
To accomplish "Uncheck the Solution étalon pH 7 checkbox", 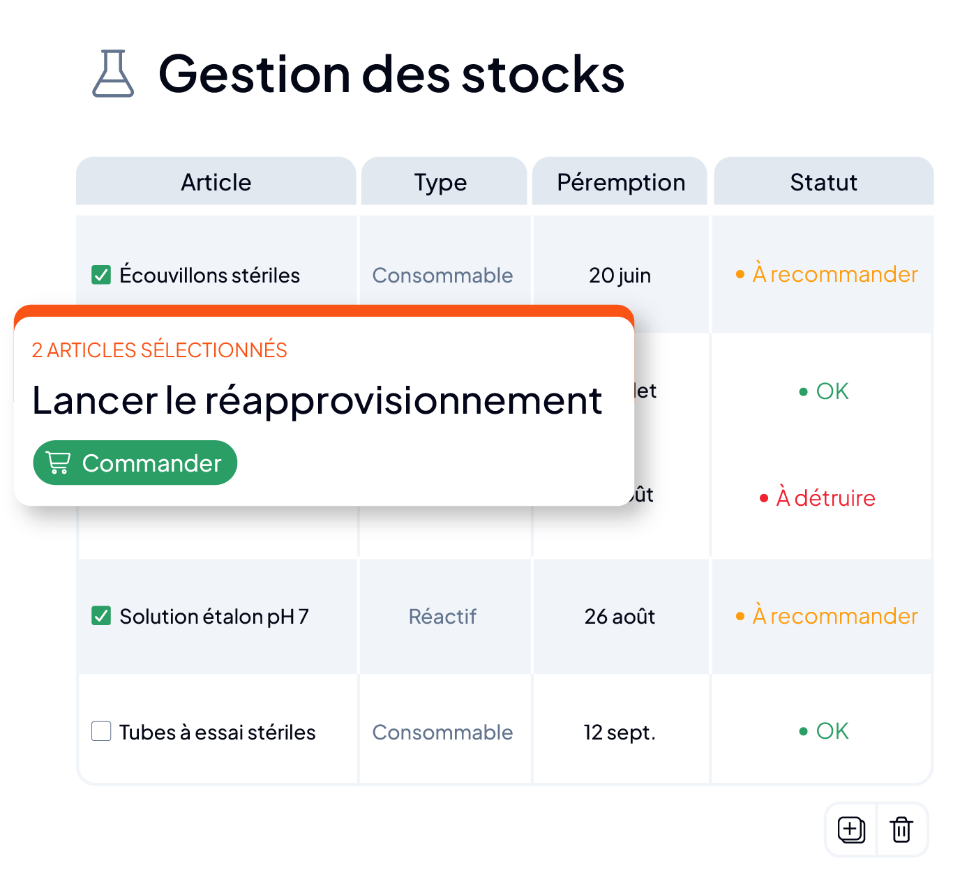I will click(101, 616).
